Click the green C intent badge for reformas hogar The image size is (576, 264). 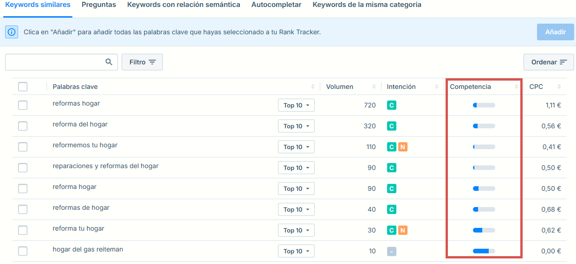[x=392, y=105]
